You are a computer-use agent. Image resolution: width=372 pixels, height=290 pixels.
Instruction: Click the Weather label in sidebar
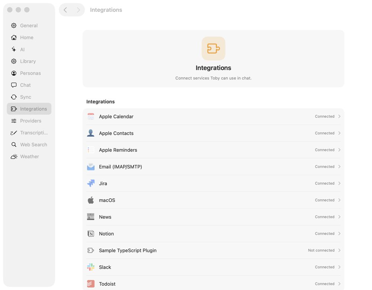pos(29,156)
